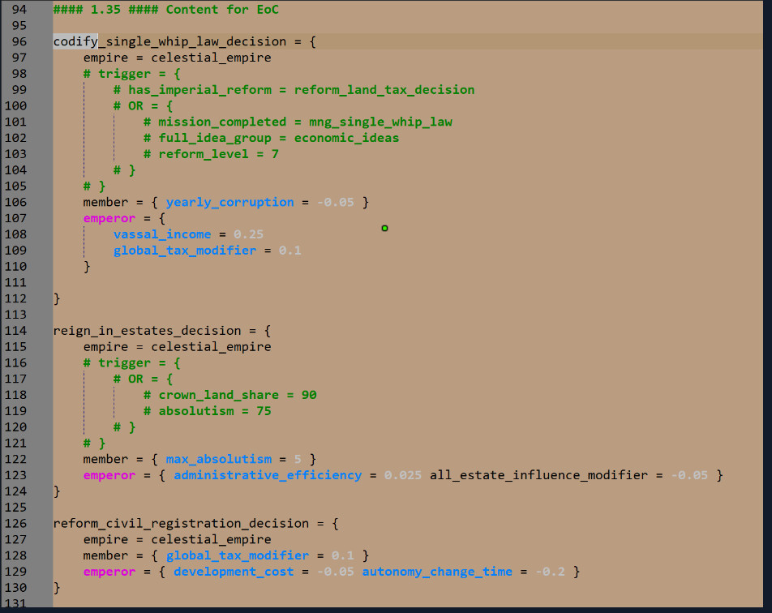Place cursor on codify_single_whip_law_decision on line 96
This screenshot has height=613, width=772.
coord(169,41)
